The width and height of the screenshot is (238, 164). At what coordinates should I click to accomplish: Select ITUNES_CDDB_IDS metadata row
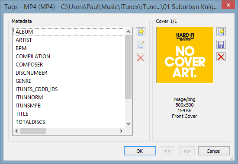coord(69,89)
